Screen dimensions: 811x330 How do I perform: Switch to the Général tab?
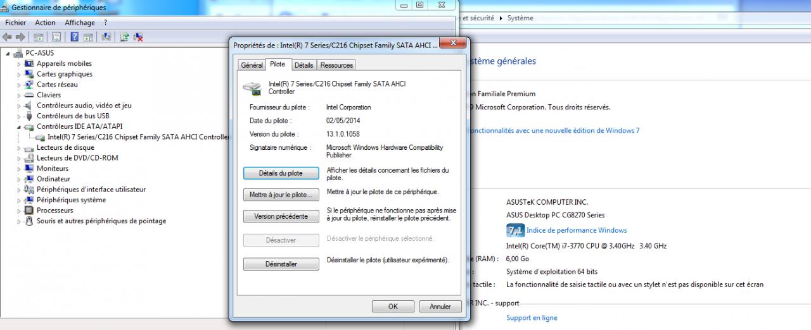pos(252,65)
